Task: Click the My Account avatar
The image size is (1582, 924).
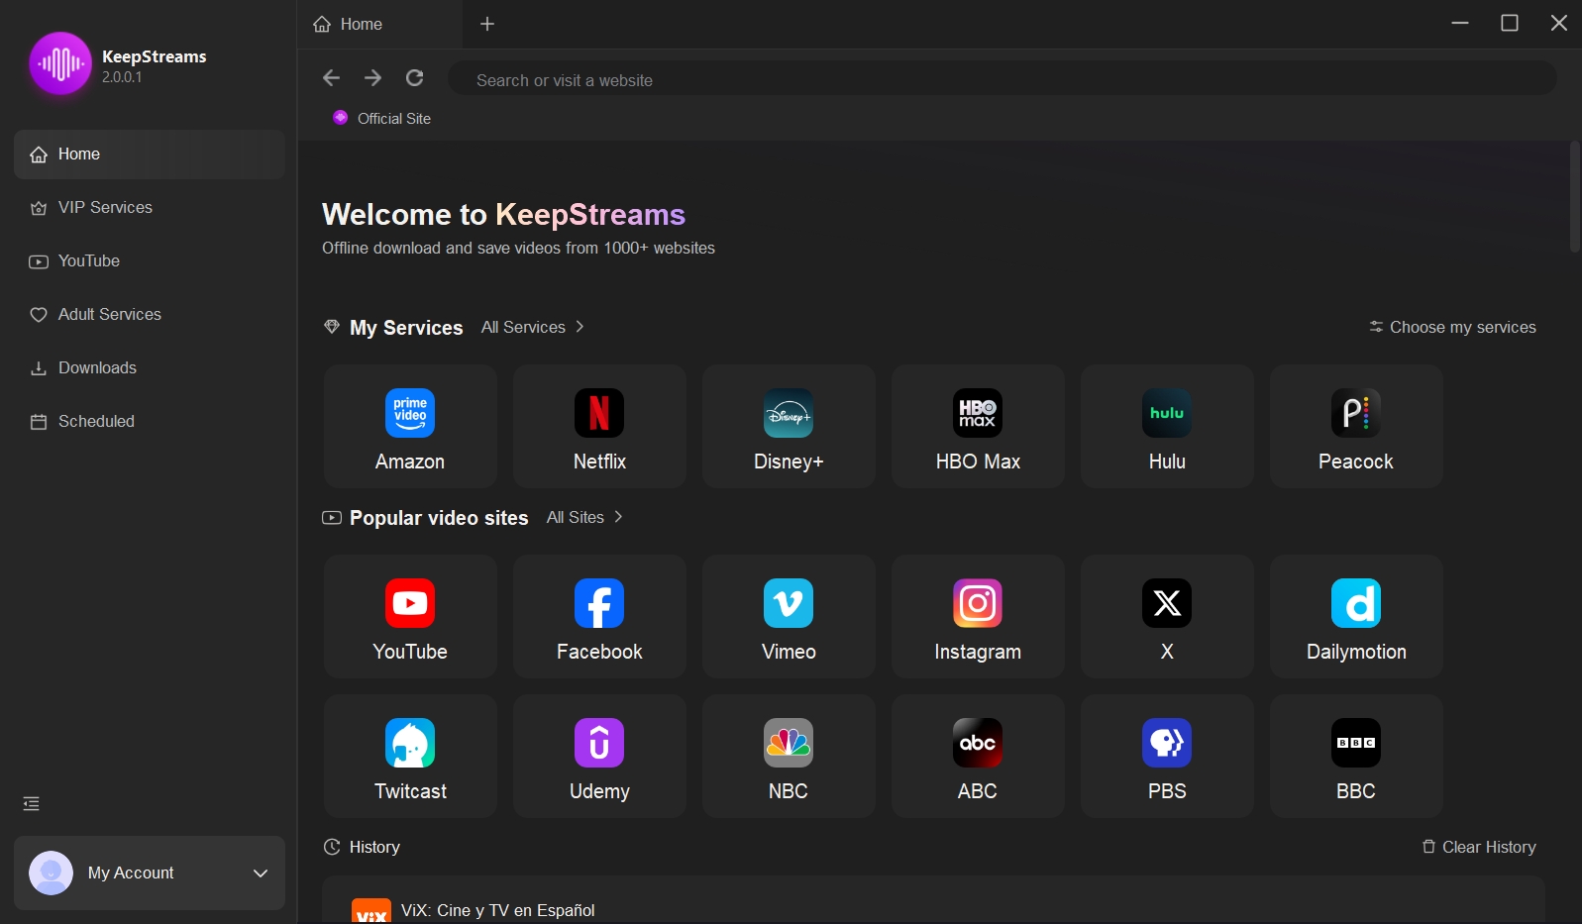Action: pyautogui.click(x=51, y=873)
